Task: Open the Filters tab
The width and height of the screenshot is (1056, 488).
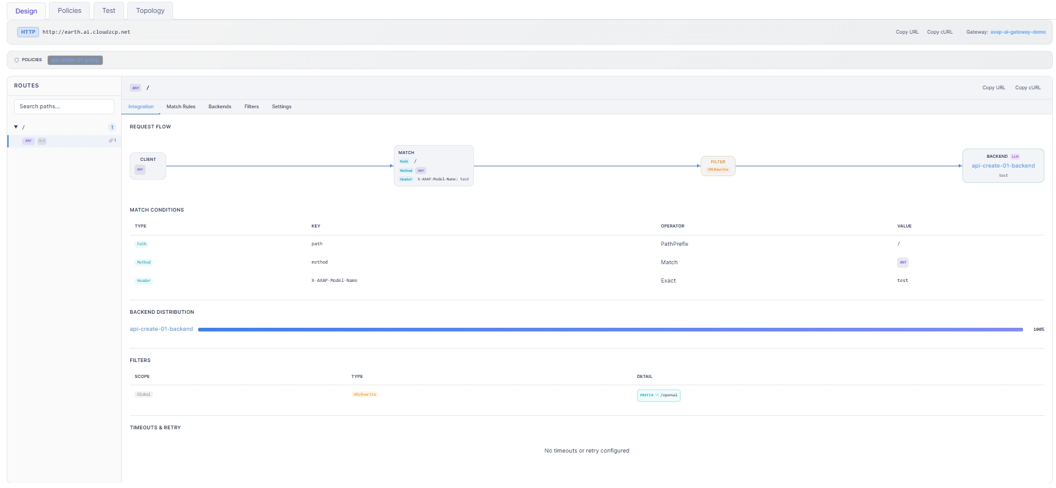Action: [251, 106]
